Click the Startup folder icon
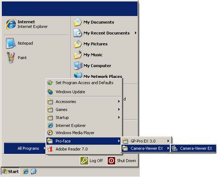The height and width of the screenshot is (177, 217). tap(50, 118)
